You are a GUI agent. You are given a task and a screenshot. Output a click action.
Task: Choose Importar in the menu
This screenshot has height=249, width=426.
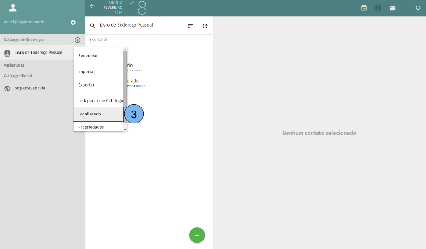[x=87, y=72]
